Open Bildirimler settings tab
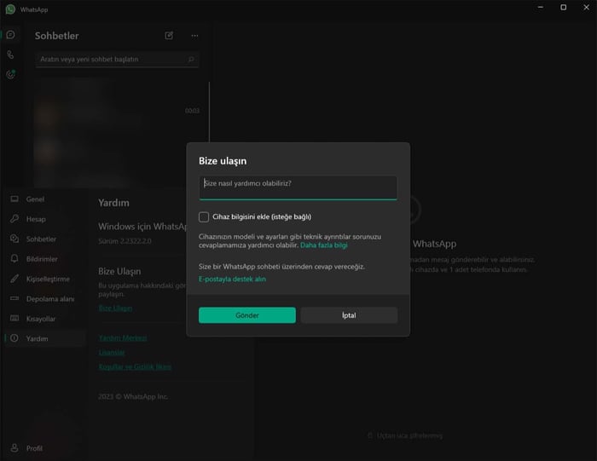597x461 pixels. click(45, 259)
